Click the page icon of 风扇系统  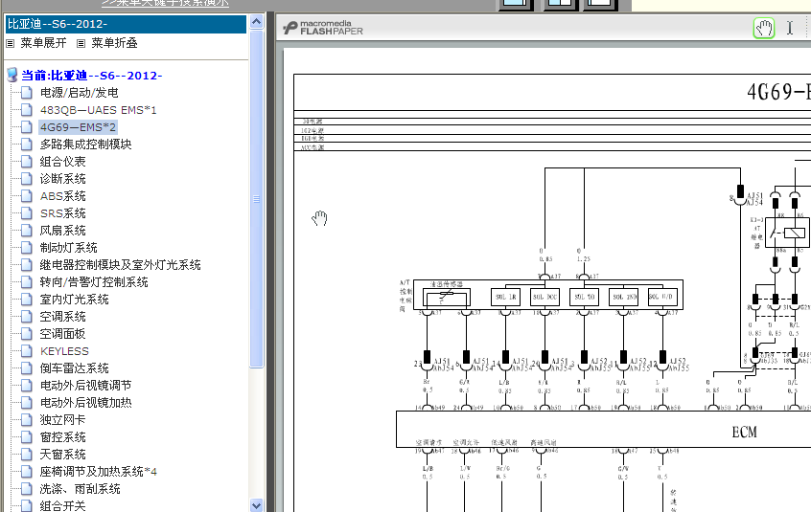tap(27, 231)
